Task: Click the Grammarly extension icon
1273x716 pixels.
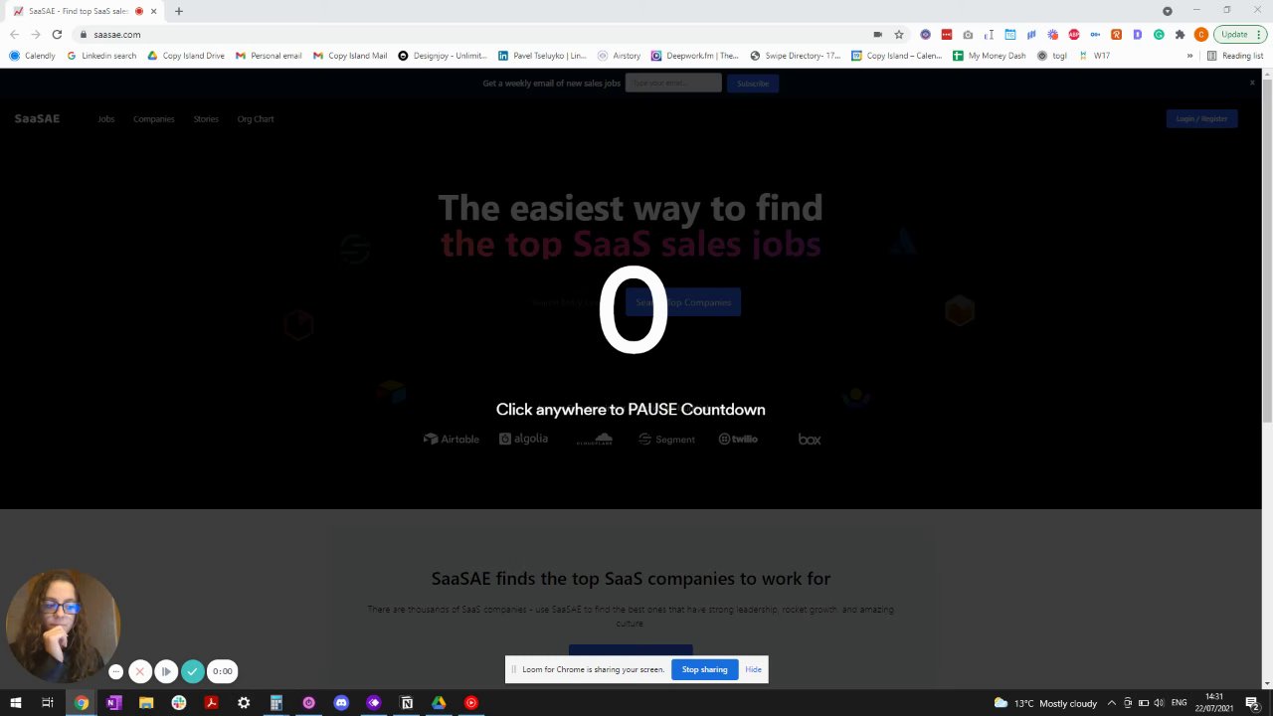Action: pos(1159,34)
